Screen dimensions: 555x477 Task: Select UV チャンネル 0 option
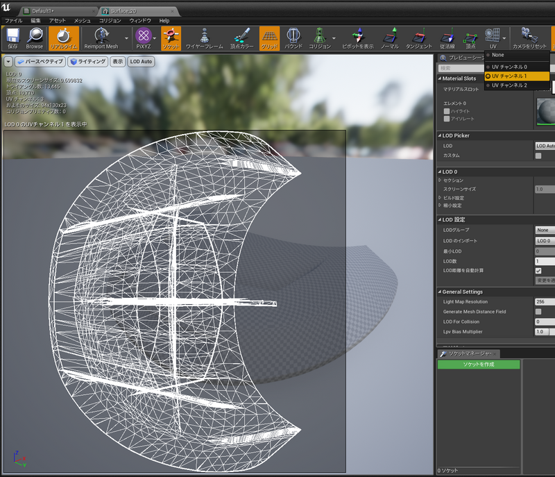click(517, 67)
